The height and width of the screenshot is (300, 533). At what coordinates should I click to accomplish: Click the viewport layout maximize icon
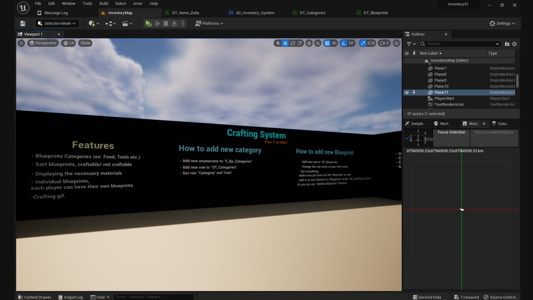396,43
